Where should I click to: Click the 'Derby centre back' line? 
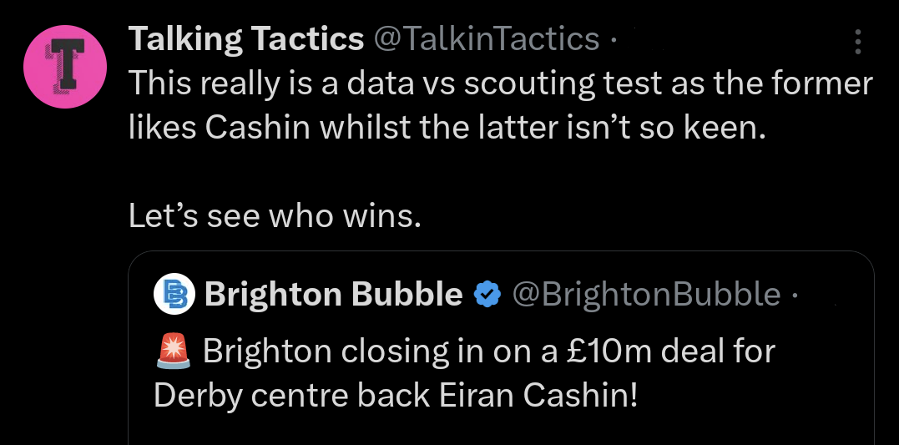pyautogui.click(x=292, y=397)
